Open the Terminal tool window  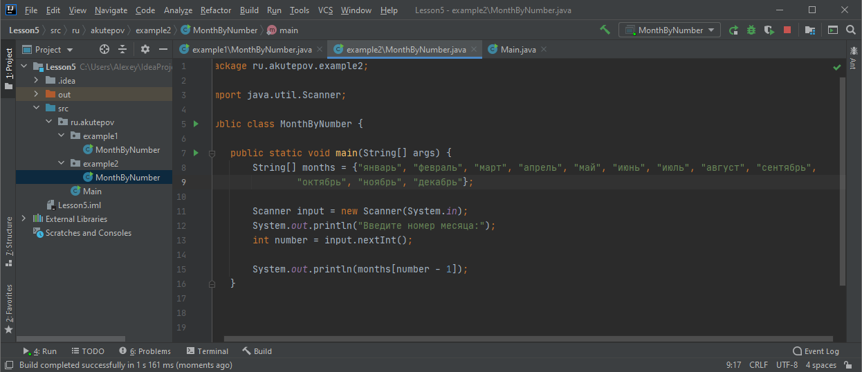[x=206, y=351]
